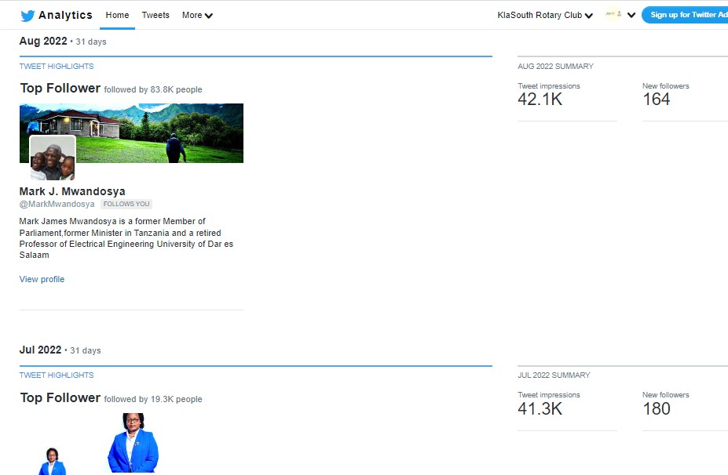Click 'followed by 83.8K people' text

click(x=153, y=89)
